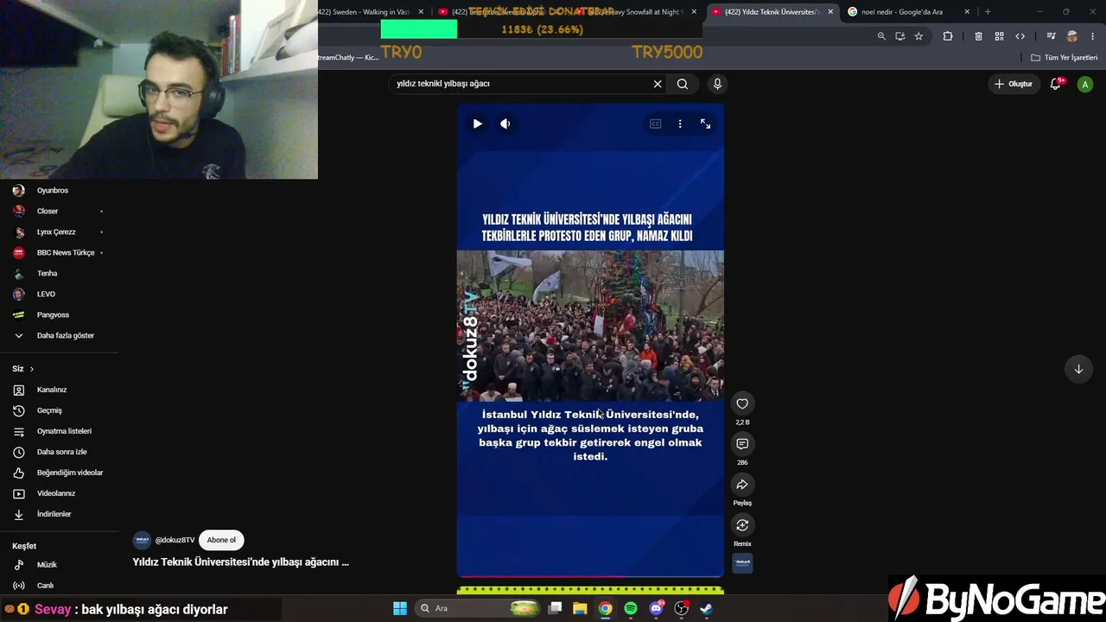Open Task View on the taskbar
The width and height of the screenshot is (1106, 622).
[x=556, y=608]
